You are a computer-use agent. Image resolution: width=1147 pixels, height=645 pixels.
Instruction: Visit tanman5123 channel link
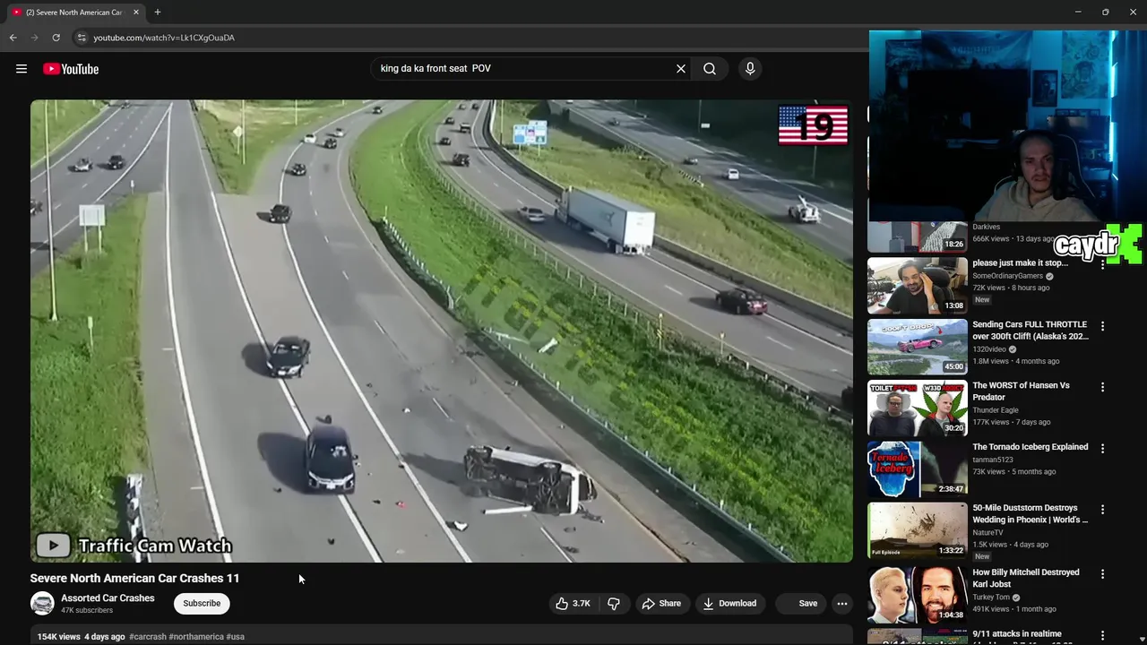coord(993,460)
